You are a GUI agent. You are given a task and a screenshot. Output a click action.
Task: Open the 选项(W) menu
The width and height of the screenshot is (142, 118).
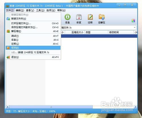[51, 10]
